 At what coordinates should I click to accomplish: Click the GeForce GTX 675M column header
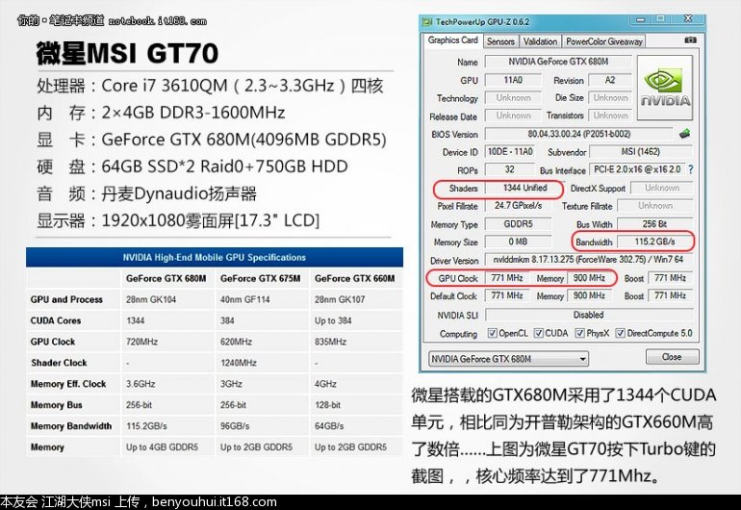click(x=261, y=278)
